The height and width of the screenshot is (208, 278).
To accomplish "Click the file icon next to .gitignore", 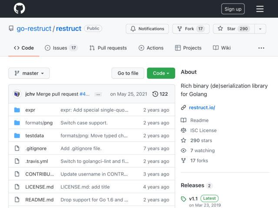I will tap(17, 148).
